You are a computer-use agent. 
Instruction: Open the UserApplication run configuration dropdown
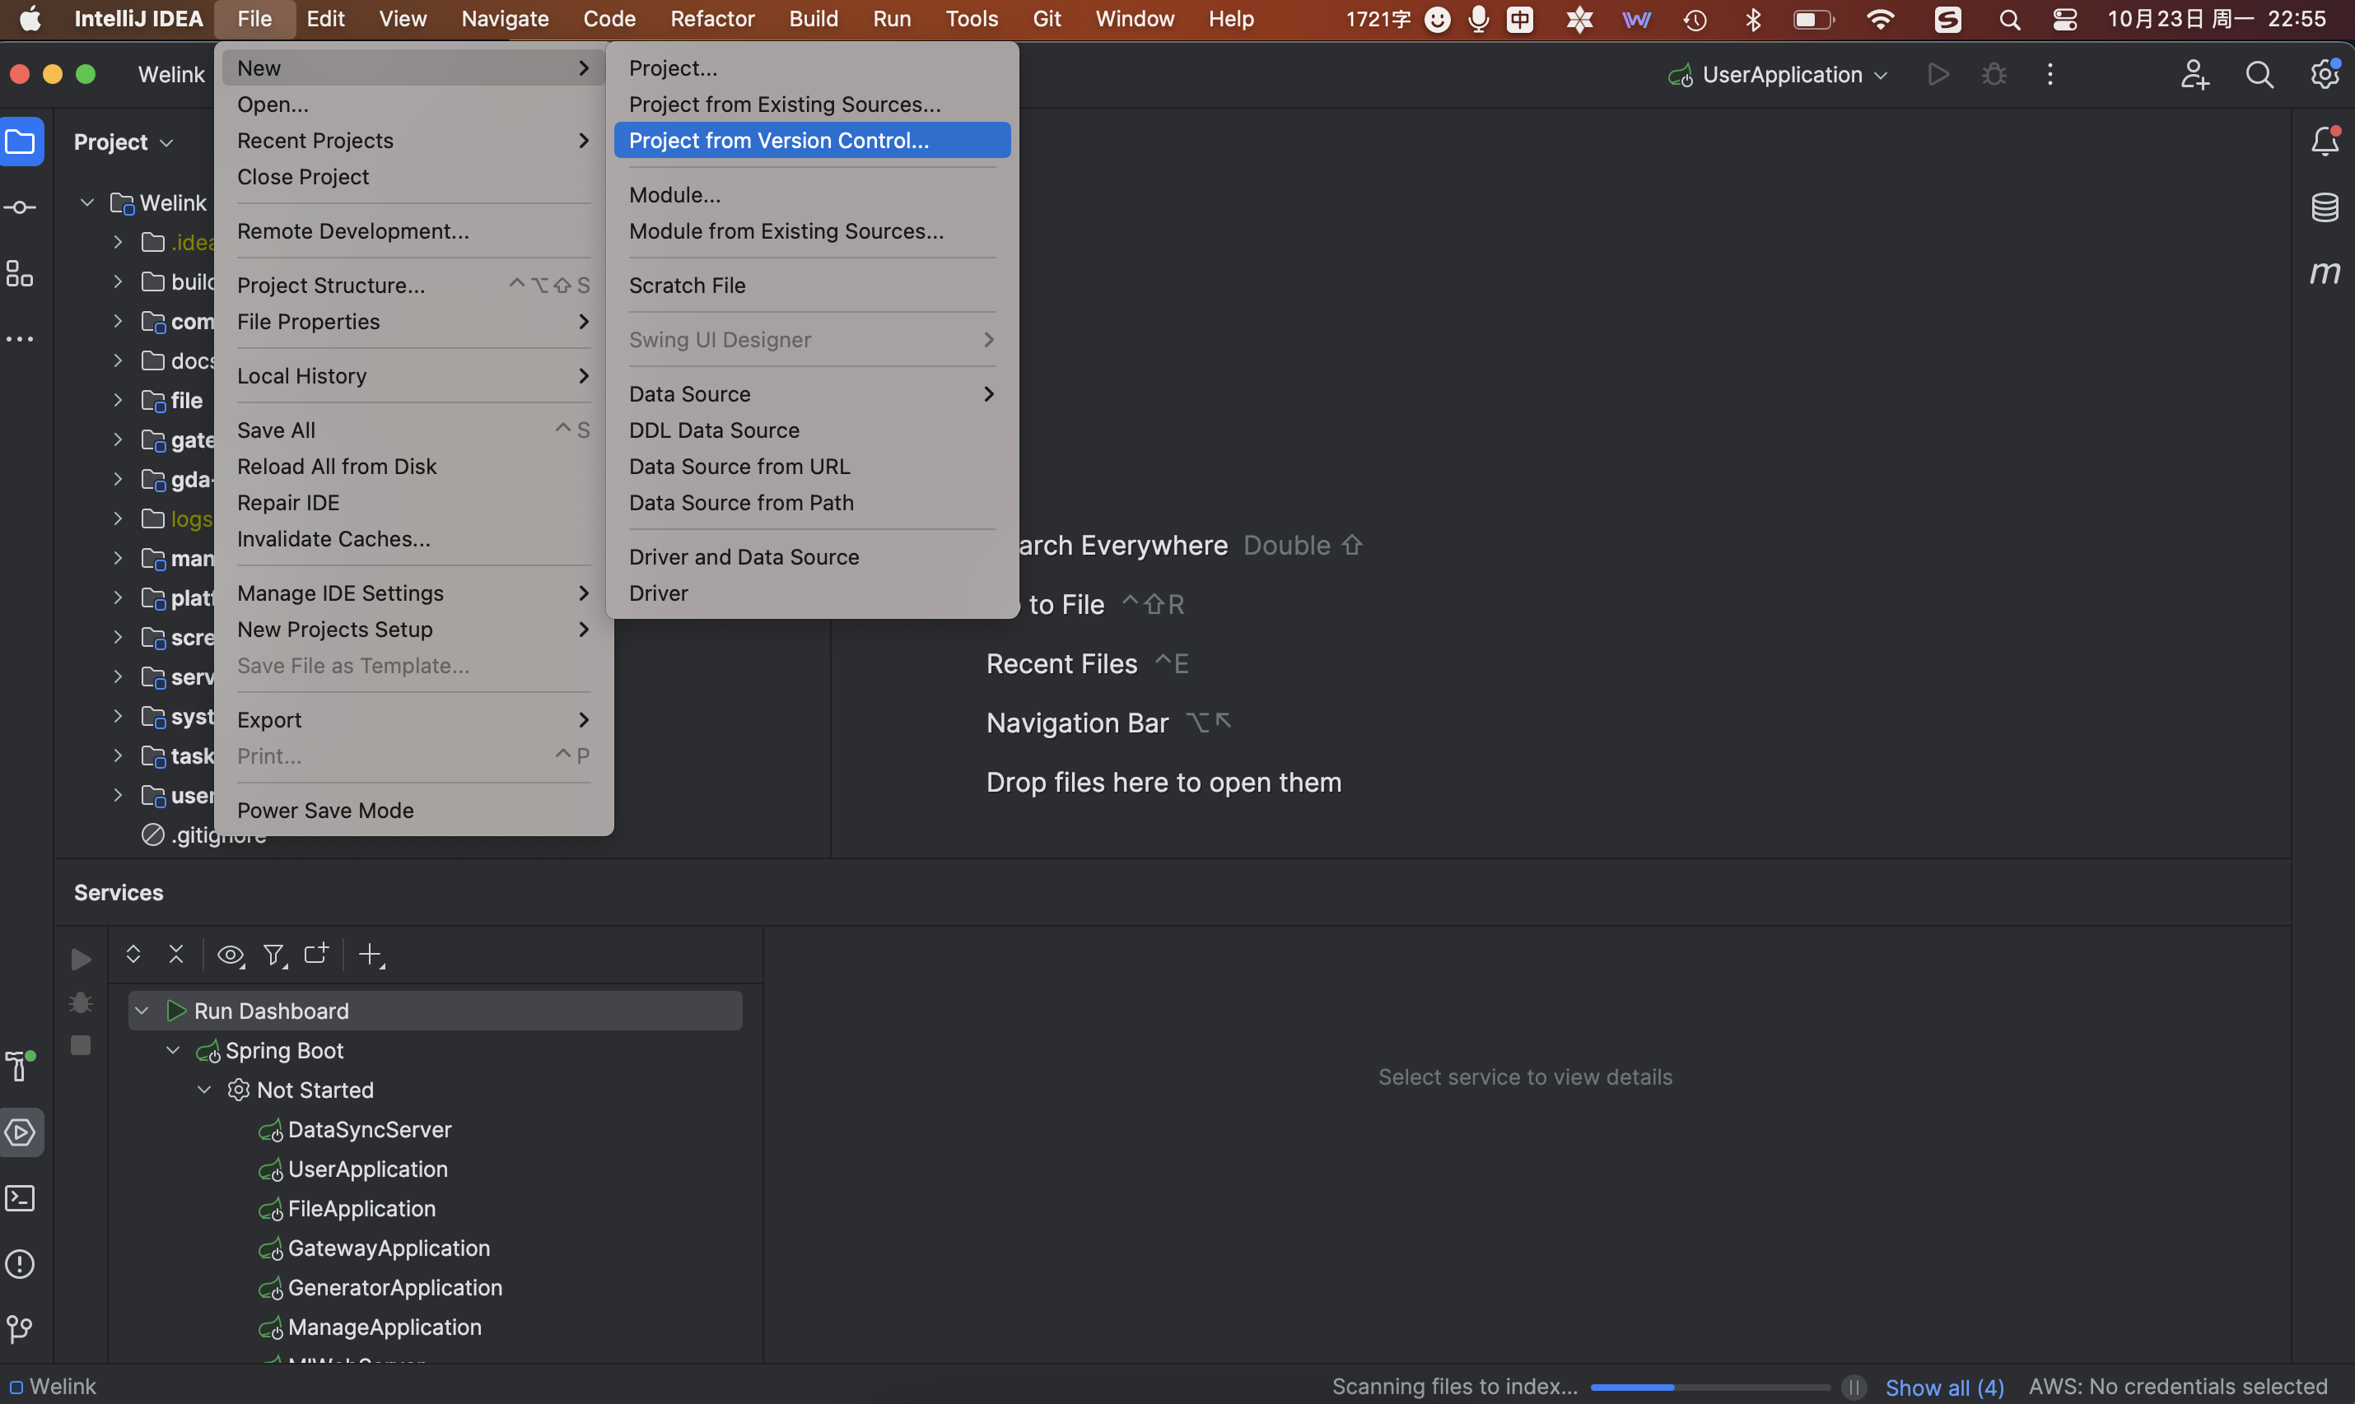point(1781,75)
